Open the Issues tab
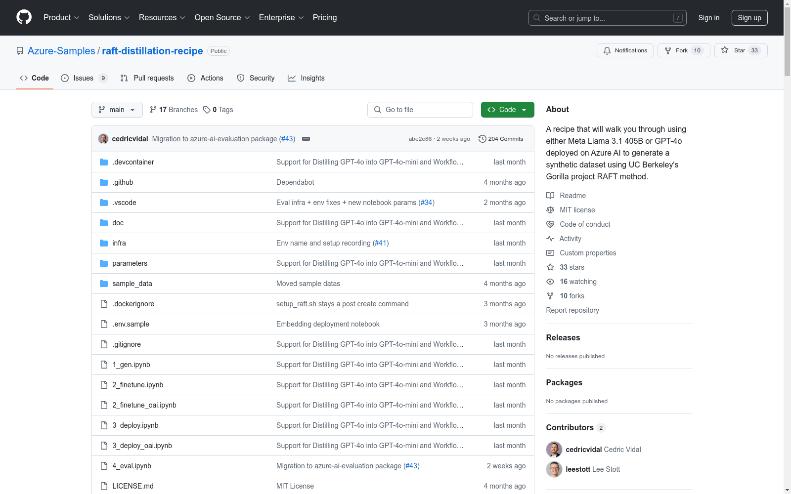The height and width of the screenshot is (494, 791). coord(84,78)
